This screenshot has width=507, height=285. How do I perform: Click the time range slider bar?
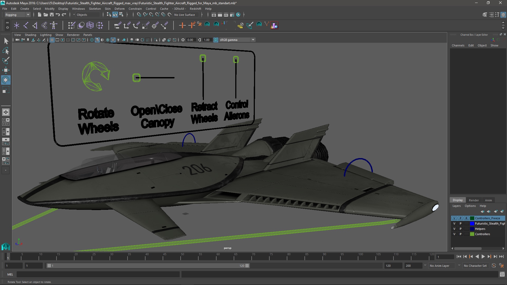coord(148,266)
